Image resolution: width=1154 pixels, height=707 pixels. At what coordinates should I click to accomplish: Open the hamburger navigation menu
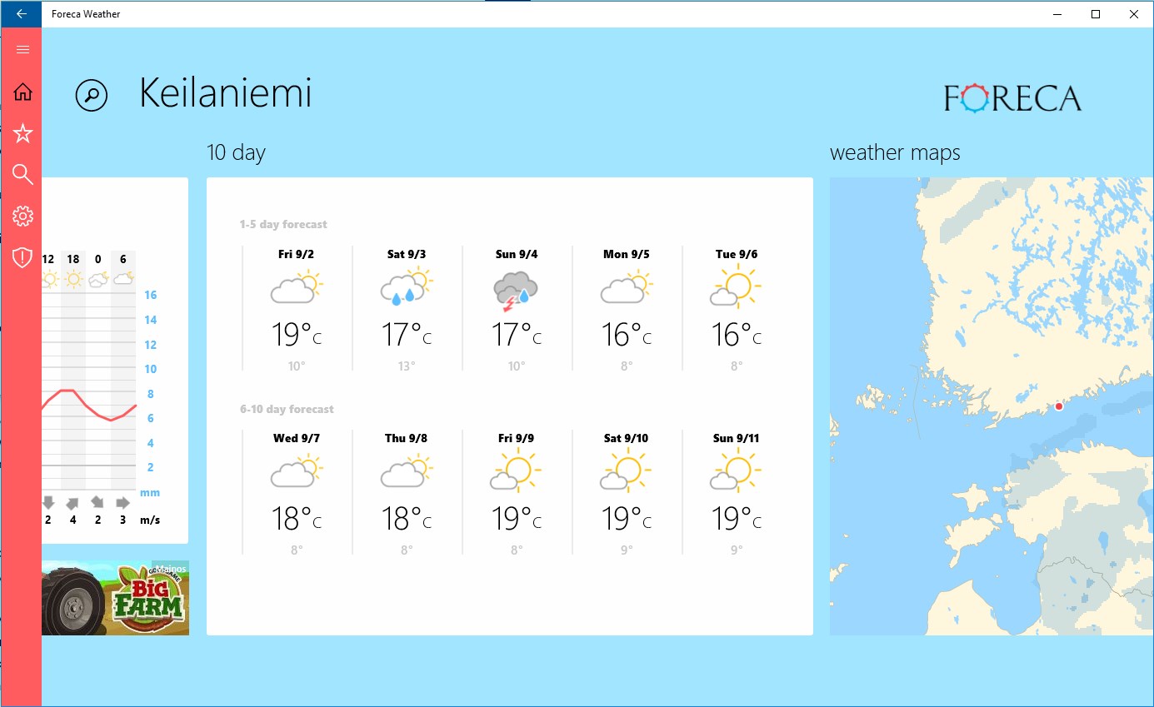click(x=22, y=50)
